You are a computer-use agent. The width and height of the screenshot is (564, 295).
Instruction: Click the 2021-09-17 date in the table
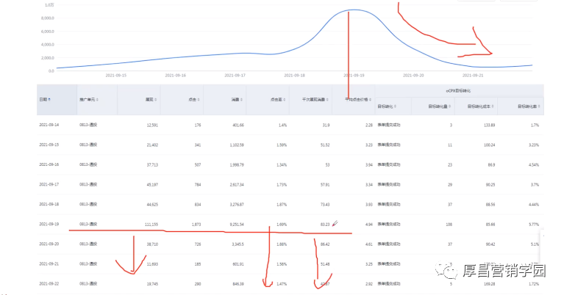click(x=49, y=184)
